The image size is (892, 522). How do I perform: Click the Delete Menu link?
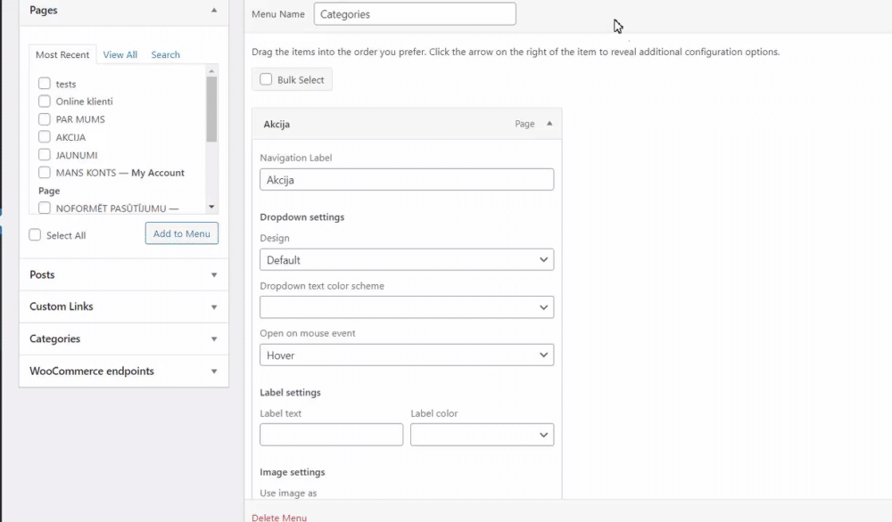point(279,518)
